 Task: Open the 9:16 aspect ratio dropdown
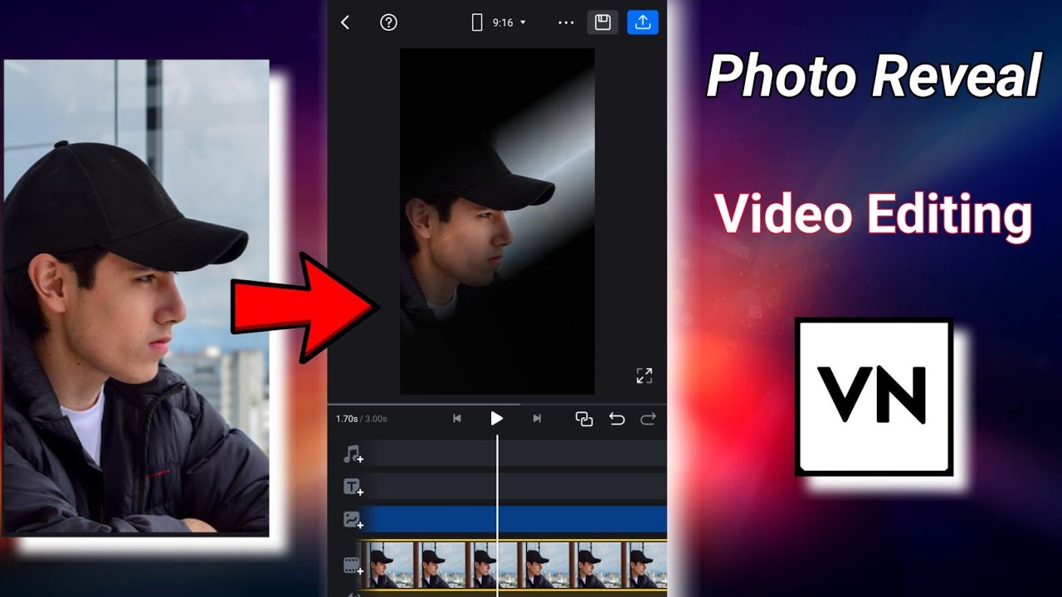(499, 23)
